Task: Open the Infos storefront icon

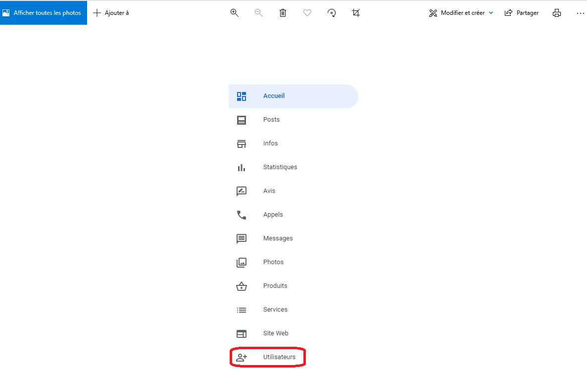Action: click(242, 144)
